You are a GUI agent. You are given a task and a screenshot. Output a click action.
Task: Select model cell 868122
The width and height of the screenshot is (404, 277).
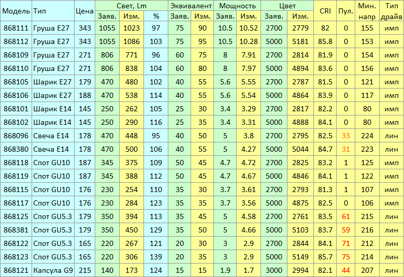tap(16, 243)
